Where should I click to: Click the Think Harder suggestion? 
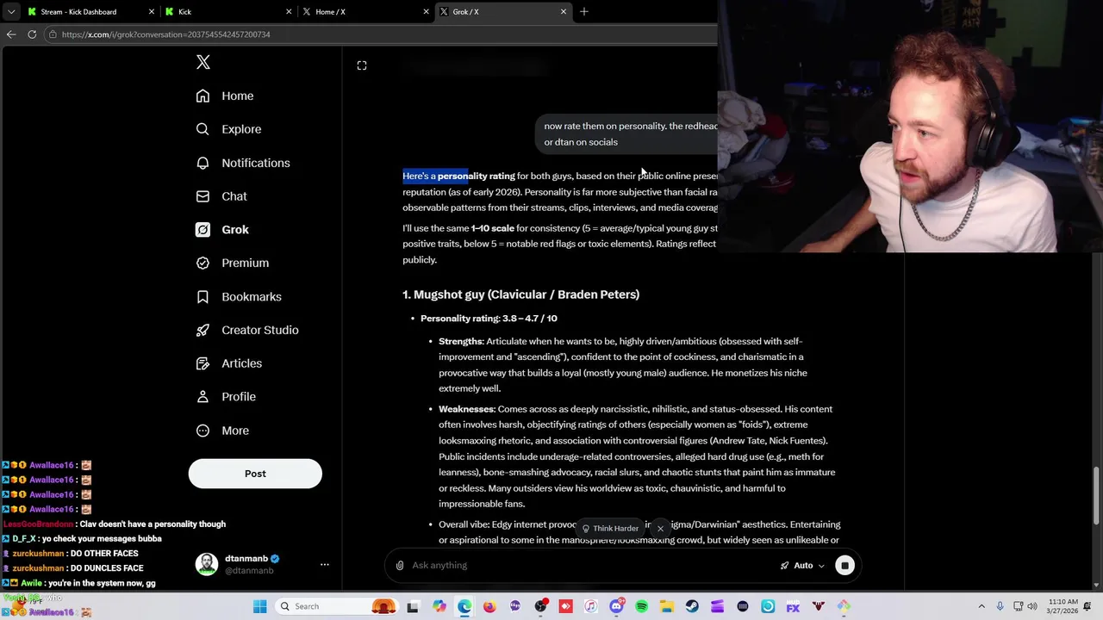pyautogui.click(x=610, y=529)
